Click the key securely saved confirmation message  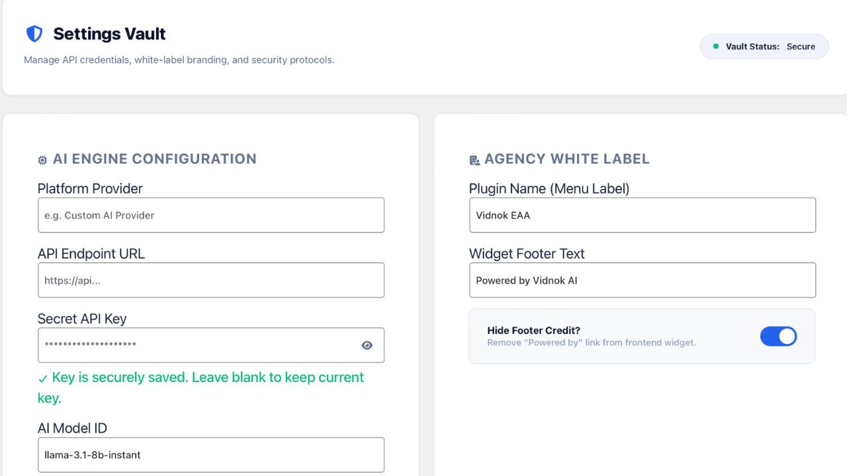pos(208,378)
